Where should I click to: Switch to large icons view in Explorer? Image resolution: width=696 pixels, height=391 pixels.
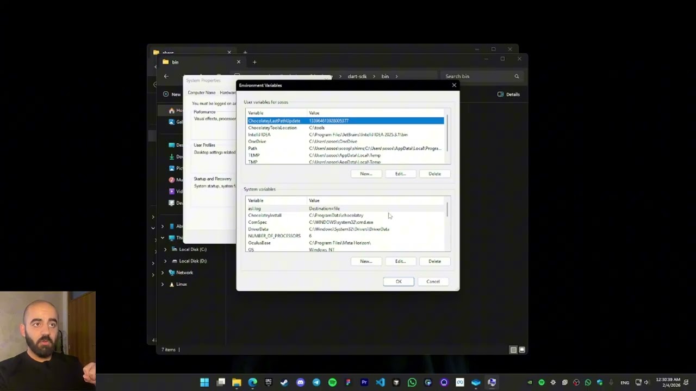pos(522,350)
